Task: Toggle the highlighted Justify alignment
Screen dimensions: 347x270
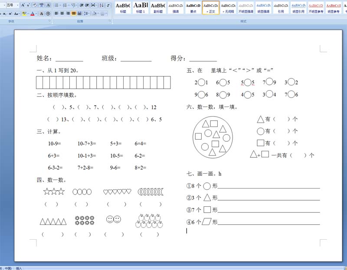Action: tap(74, 13)
